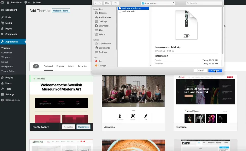Image resolution: width=246 pixels, height=151 pixels.
Task: Click the WordPress logo in admin bar
Action: point(2,2)
